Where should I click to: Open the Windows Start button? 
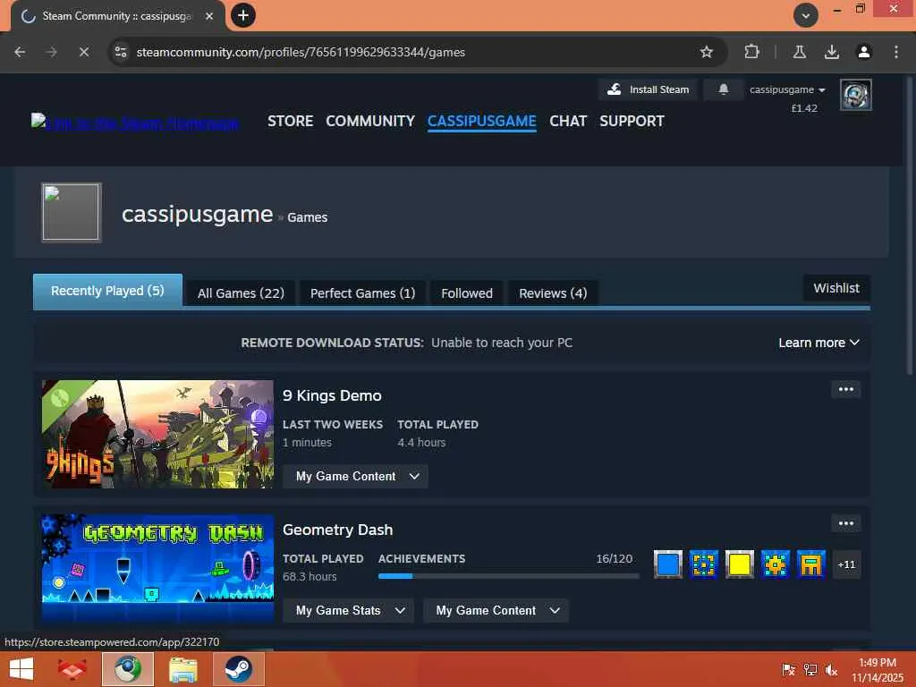pyautogui.click(x=21, y=669)
